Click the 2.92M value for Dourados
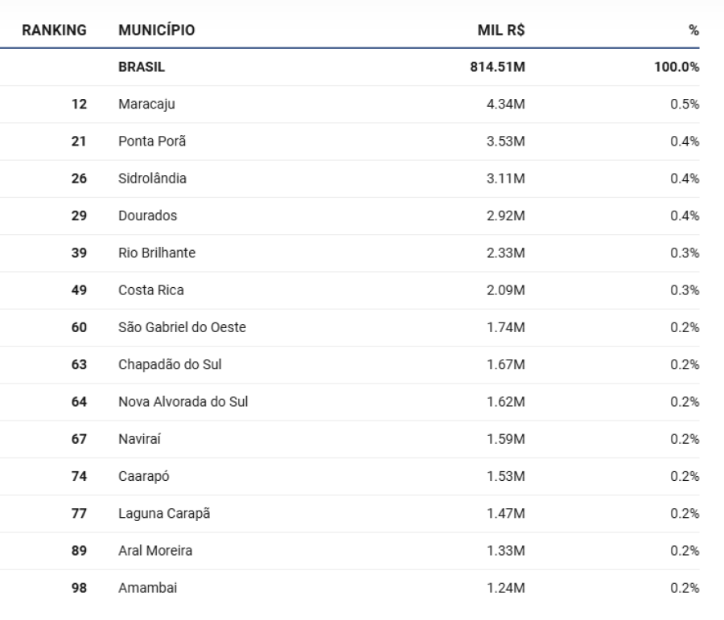Screen dimensions: 724x620 [x=506, y=216]
